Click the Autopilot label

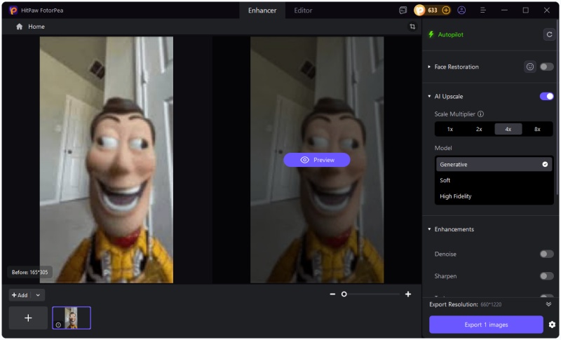point(450,34)
